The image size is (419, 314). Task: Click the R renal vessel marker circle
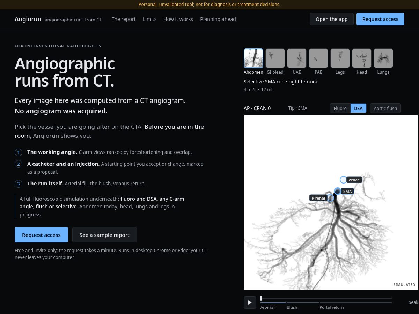point(330,198)
